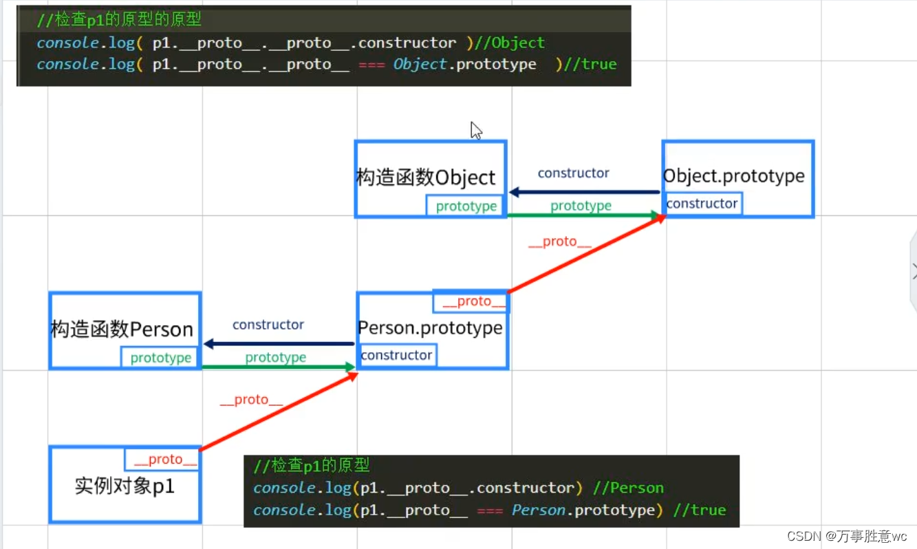Click dark blue constructor label above Person arrow
The image size is (917, 549).
click(x=268, y=325)
